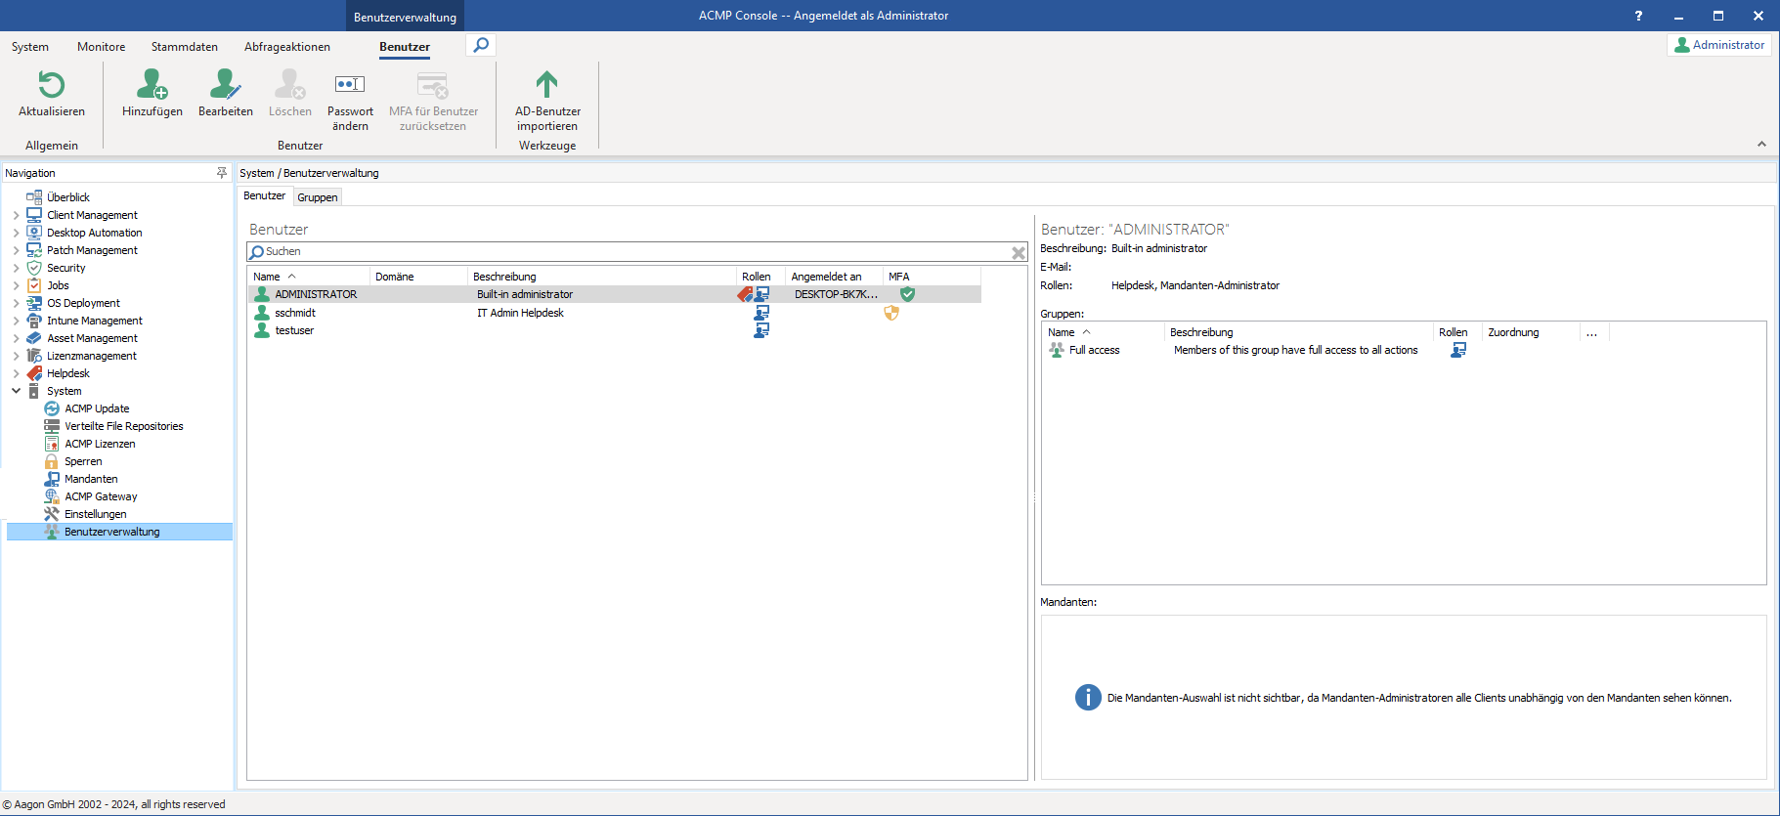Viewport: 1780px width, 816px height.
Task: Switch to the Gruppen tab
Action: [x=318, y=197]
